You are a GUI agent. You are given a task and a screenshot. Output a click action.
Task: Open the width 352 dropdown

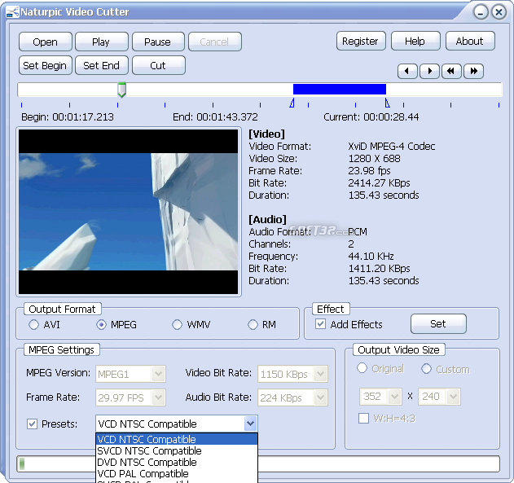pos(394,397)
